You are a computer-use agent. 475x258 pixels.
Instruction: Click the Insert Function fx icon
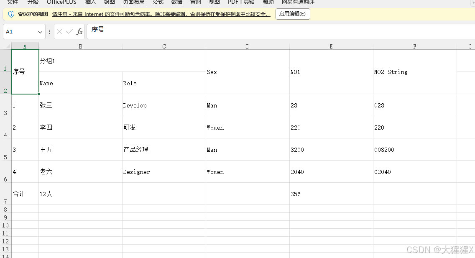coord(79,31)
